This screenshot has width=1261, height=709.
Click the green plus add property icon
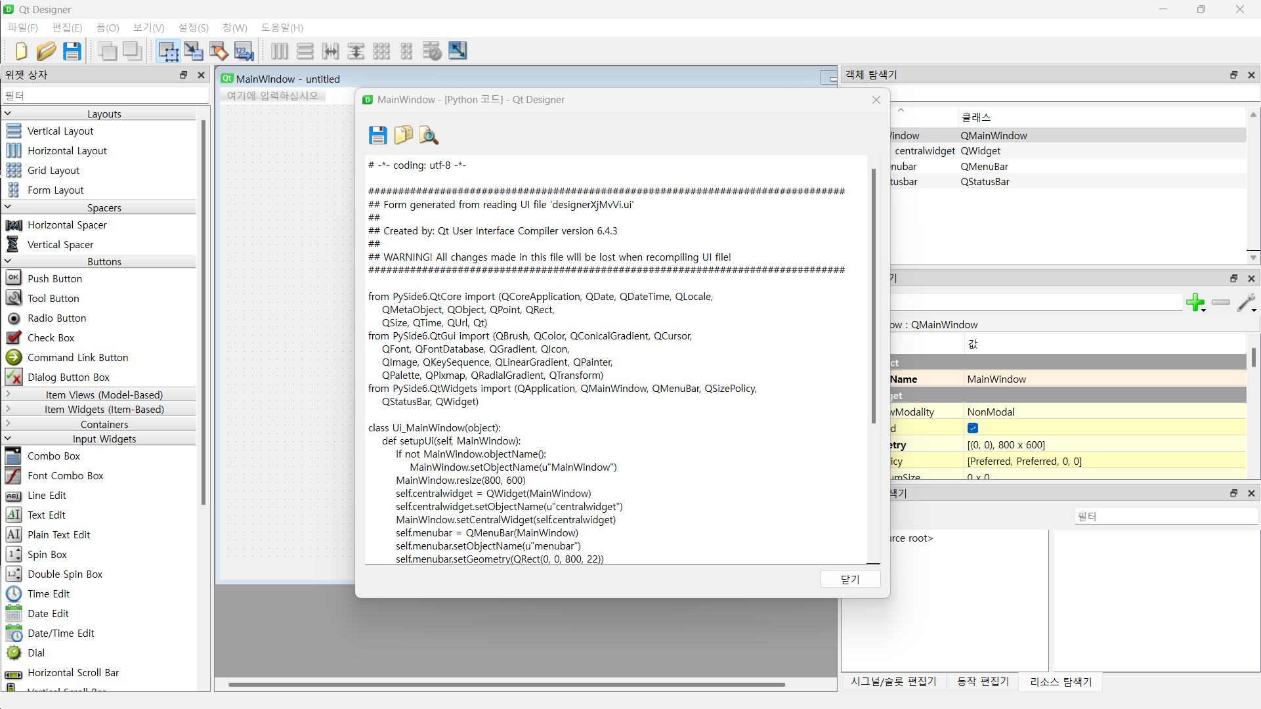coord(1195,303)
